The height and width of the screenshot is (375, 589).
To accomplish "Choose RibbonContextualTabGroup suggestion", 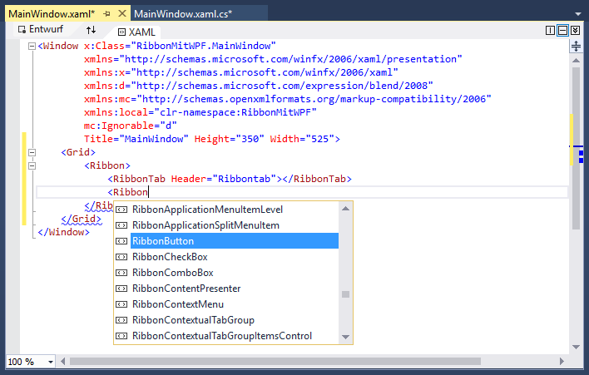I will click(x=226, y=320).
